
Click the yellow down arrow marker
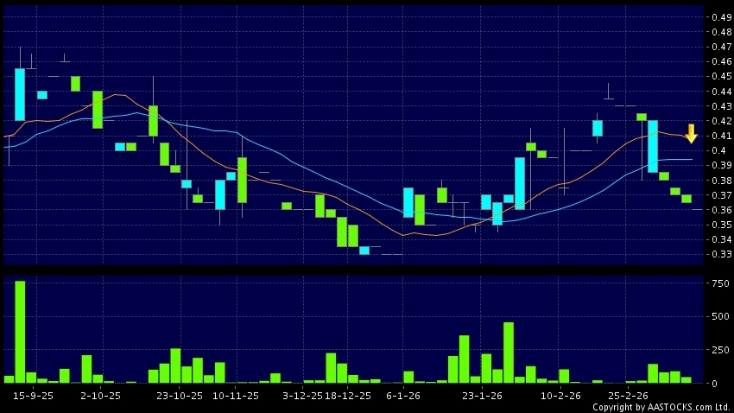691,134
